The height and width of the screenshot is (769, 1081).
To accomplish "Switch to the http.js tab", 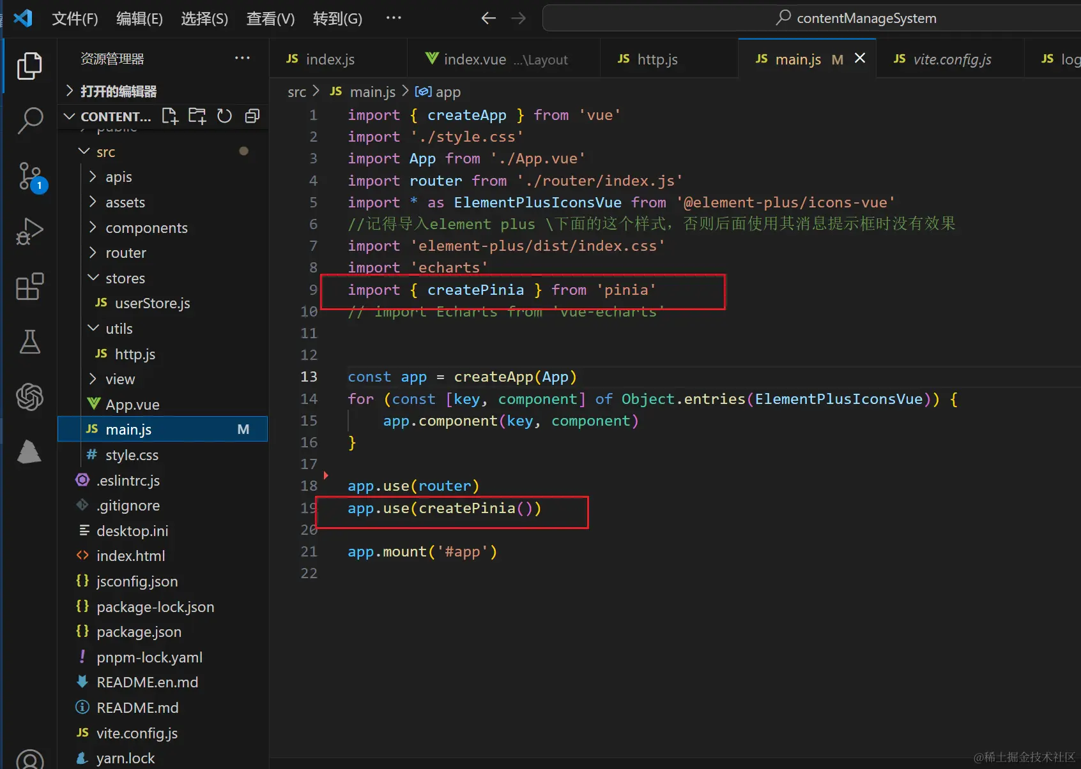I will 669,59.
